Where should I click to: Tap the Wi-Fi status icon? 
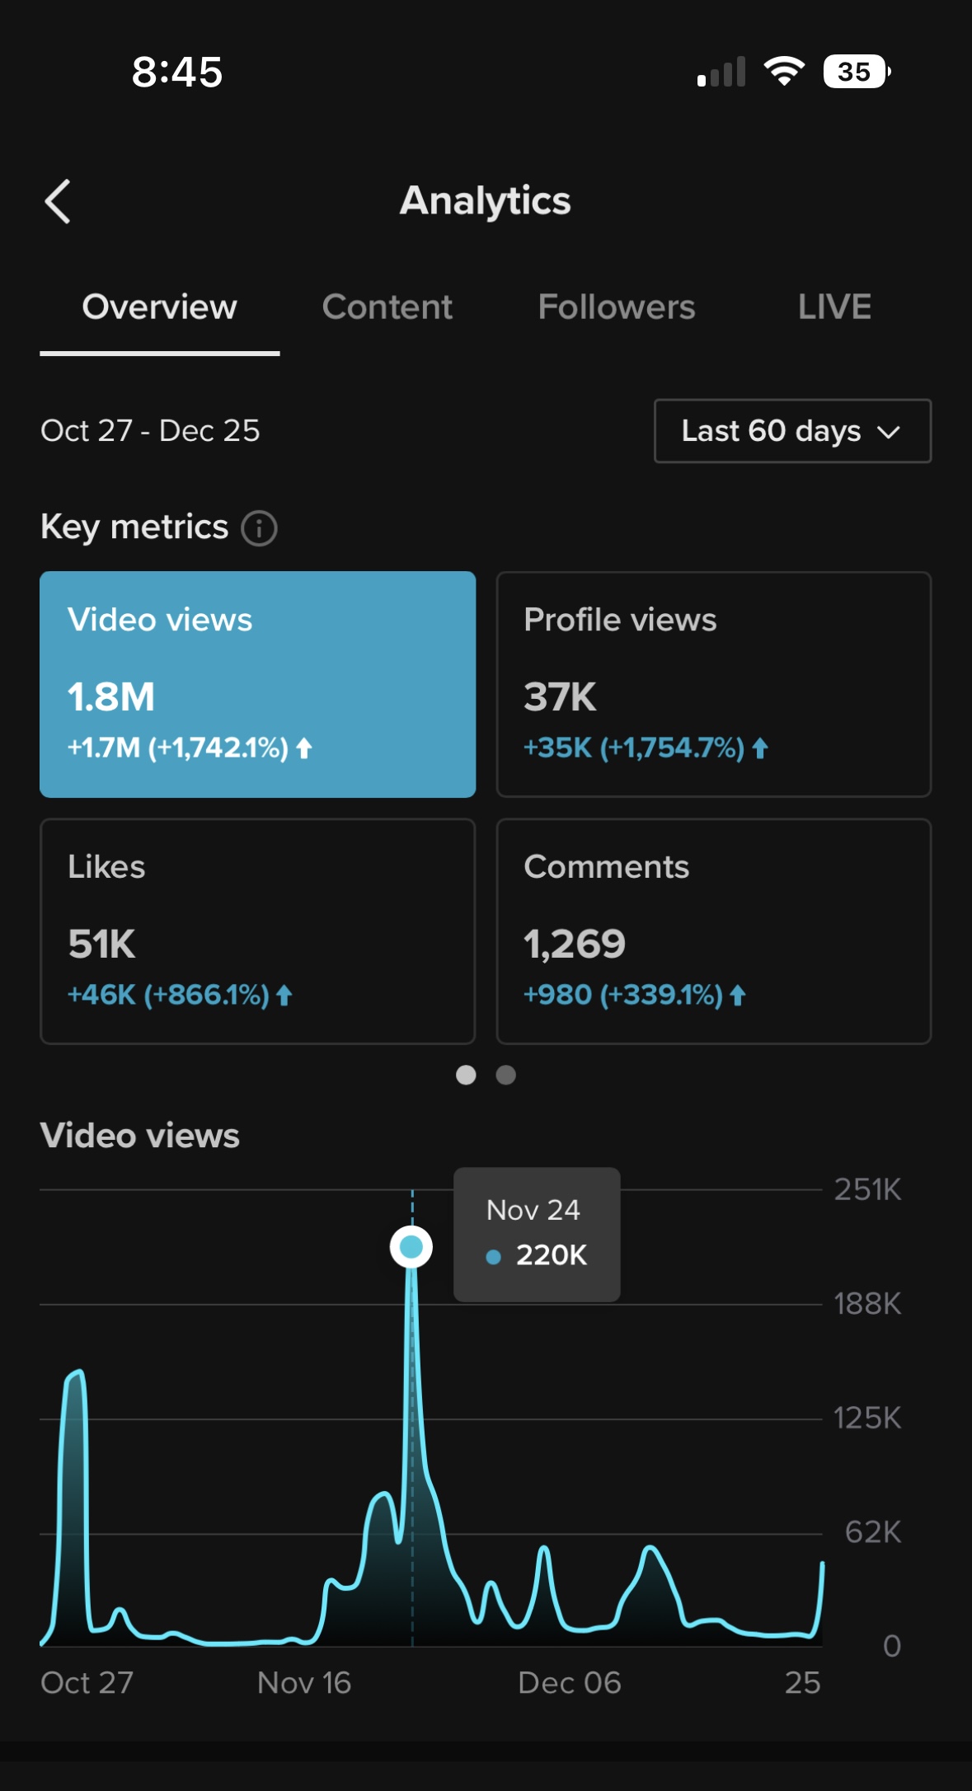[x=784, y=72]
